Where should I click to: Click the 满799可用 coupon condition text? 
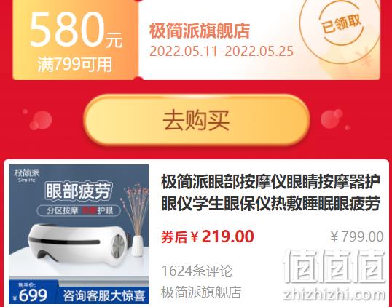(74, 65)
